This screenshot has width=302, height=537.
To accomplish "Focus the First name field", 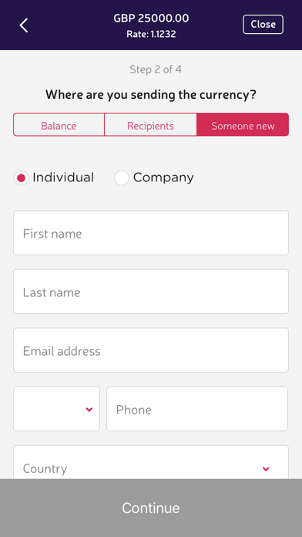I will pos(151,232).
